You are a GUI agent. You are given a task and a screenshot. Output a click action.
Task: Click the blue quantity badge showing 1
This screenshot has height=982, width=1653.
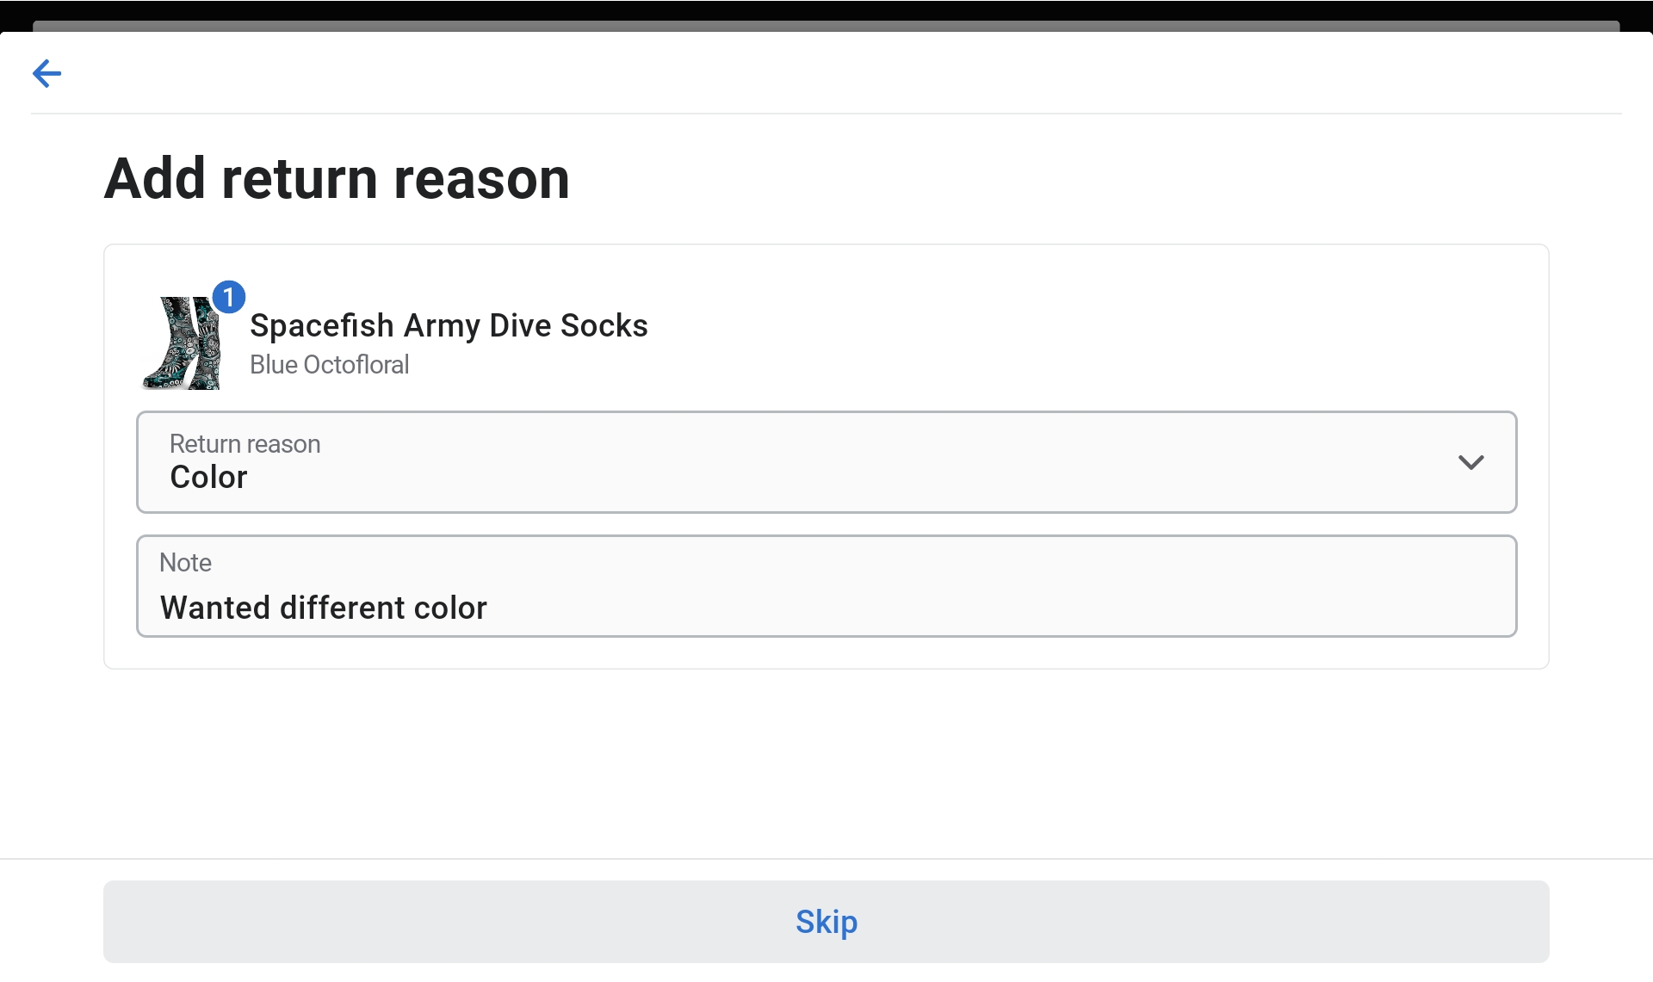click(x=228, y=297)
